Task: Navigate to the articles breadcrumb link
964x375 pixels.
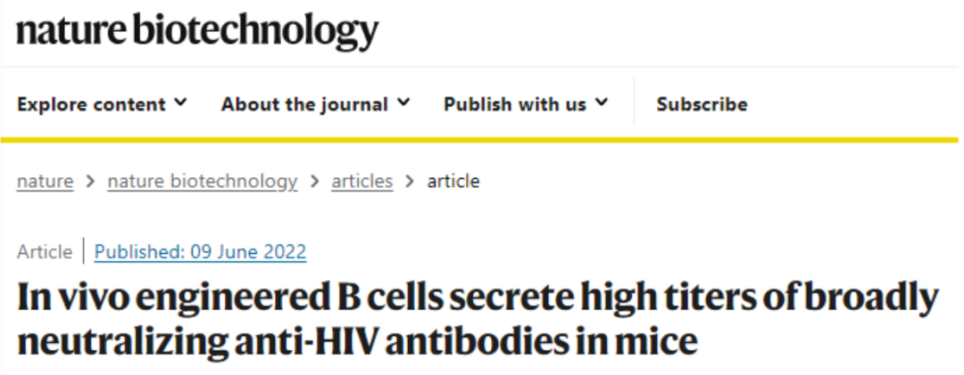Action: coord(362,182)
